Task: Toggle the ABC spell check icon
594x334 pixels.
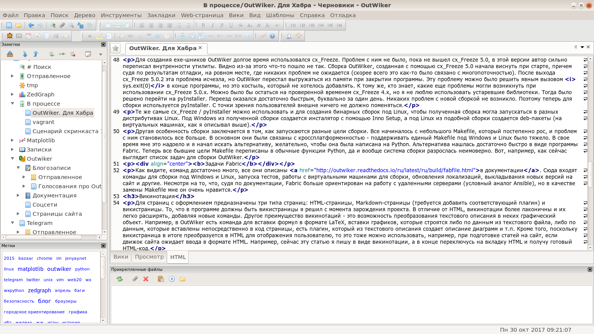Action: pos(90,25)
